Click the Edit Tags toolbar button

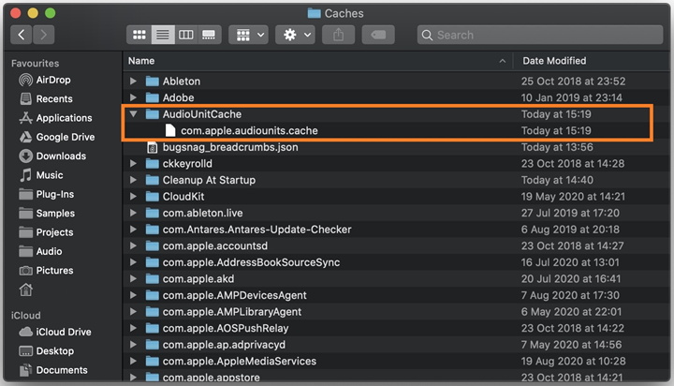378,35
